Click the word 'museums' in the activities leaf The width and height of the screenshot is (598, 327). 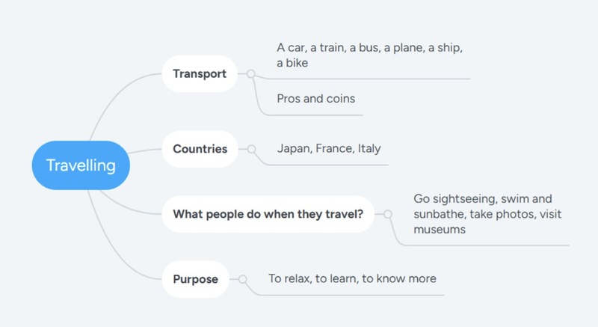click(x=440, y=229)
